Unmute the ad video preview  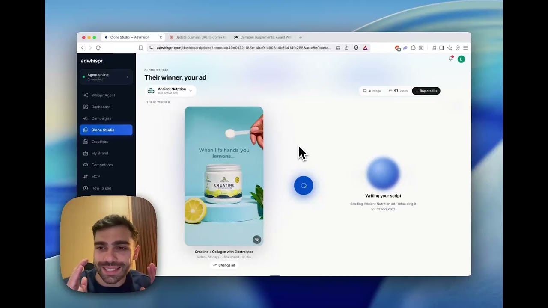[x=256, y=240]
